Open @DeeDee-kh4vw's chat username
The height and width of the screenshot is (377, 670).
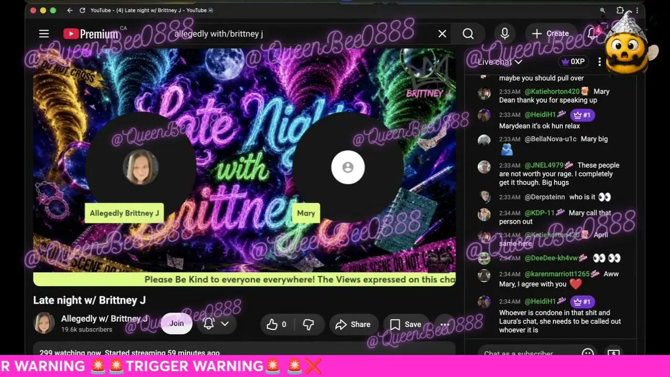coord(551,258)
